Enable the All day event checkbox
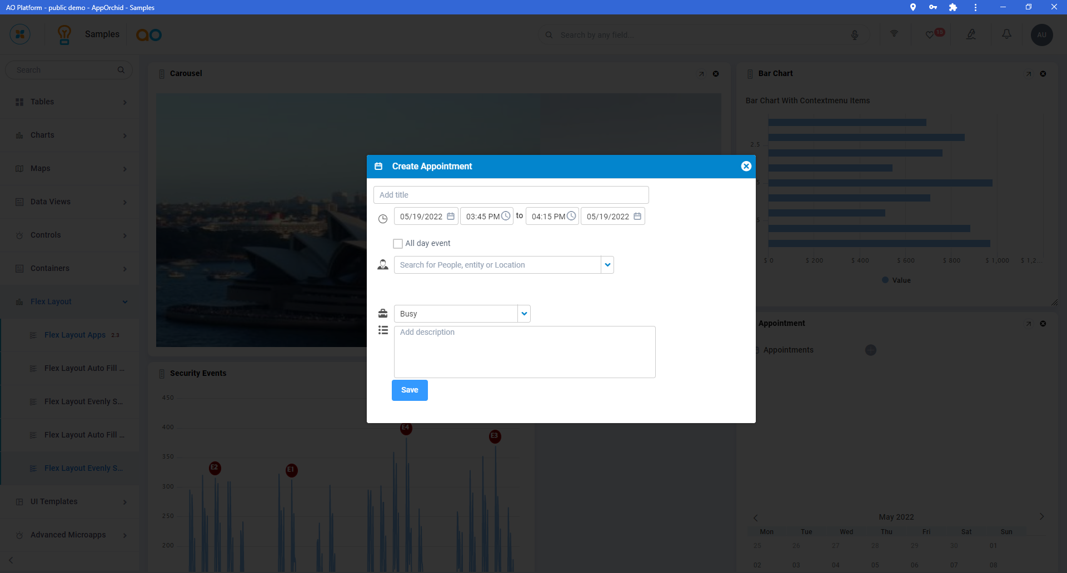The height and width of the screenshot is (573, 1067). tap(398, 244)
